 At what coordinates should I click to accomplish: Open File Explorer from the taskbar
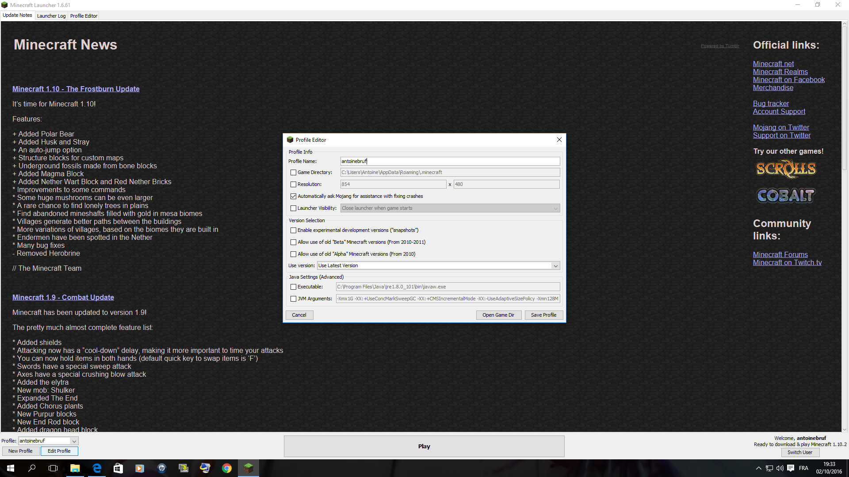(75, 468)
